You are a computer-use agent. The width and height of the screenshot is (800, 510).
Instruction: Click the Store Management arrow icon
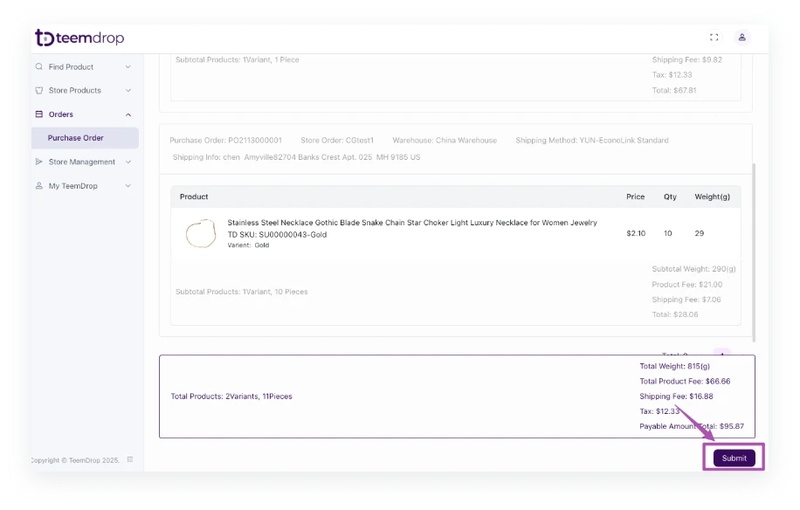coord(38,162)
